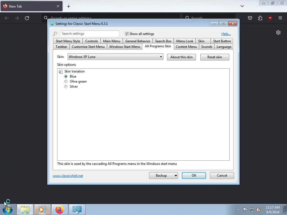Switch to the Main Menu tab

pos(112,41)
